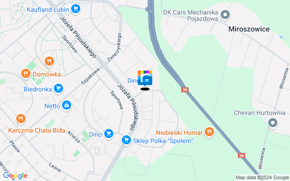Select the Dino cart pin near Krucza
Screen dimensions: 290x181
(109, 133)
